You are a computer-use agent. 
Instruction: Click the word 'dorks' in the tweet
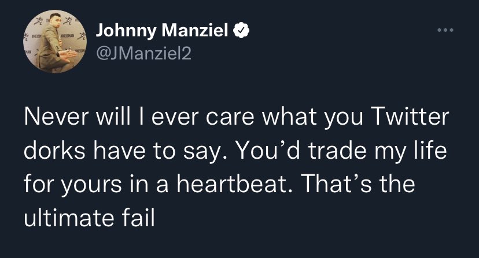[x=54, y=151]
